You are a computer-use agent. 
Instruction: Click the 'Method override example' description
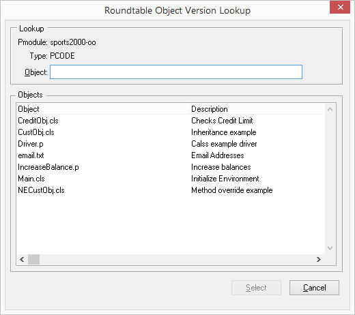tap(232, 190)
